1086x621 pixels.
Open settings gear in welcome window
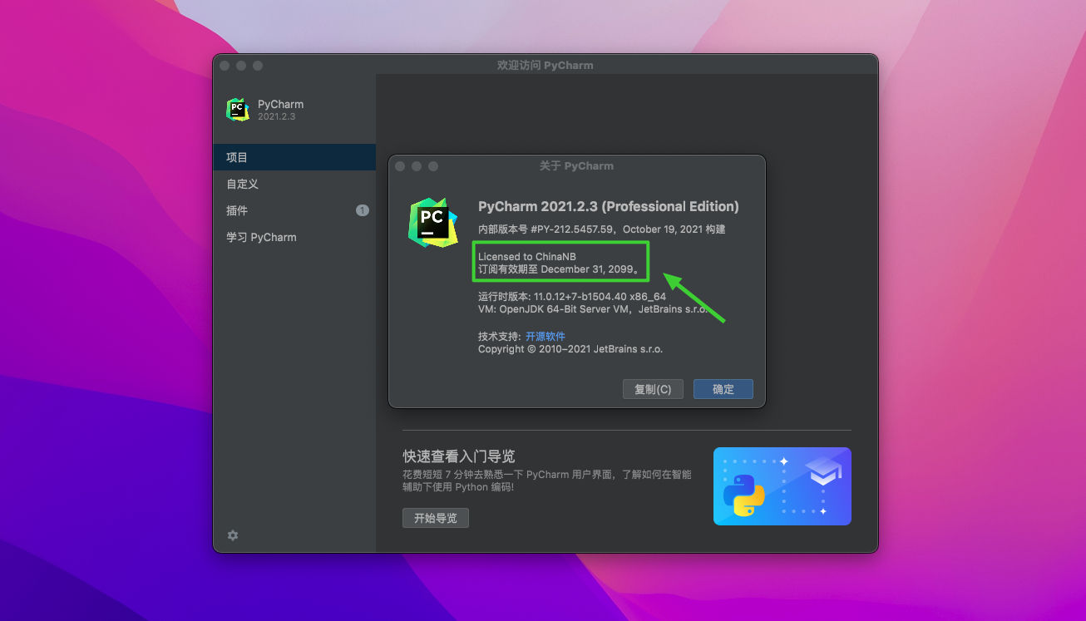[233, 535]
